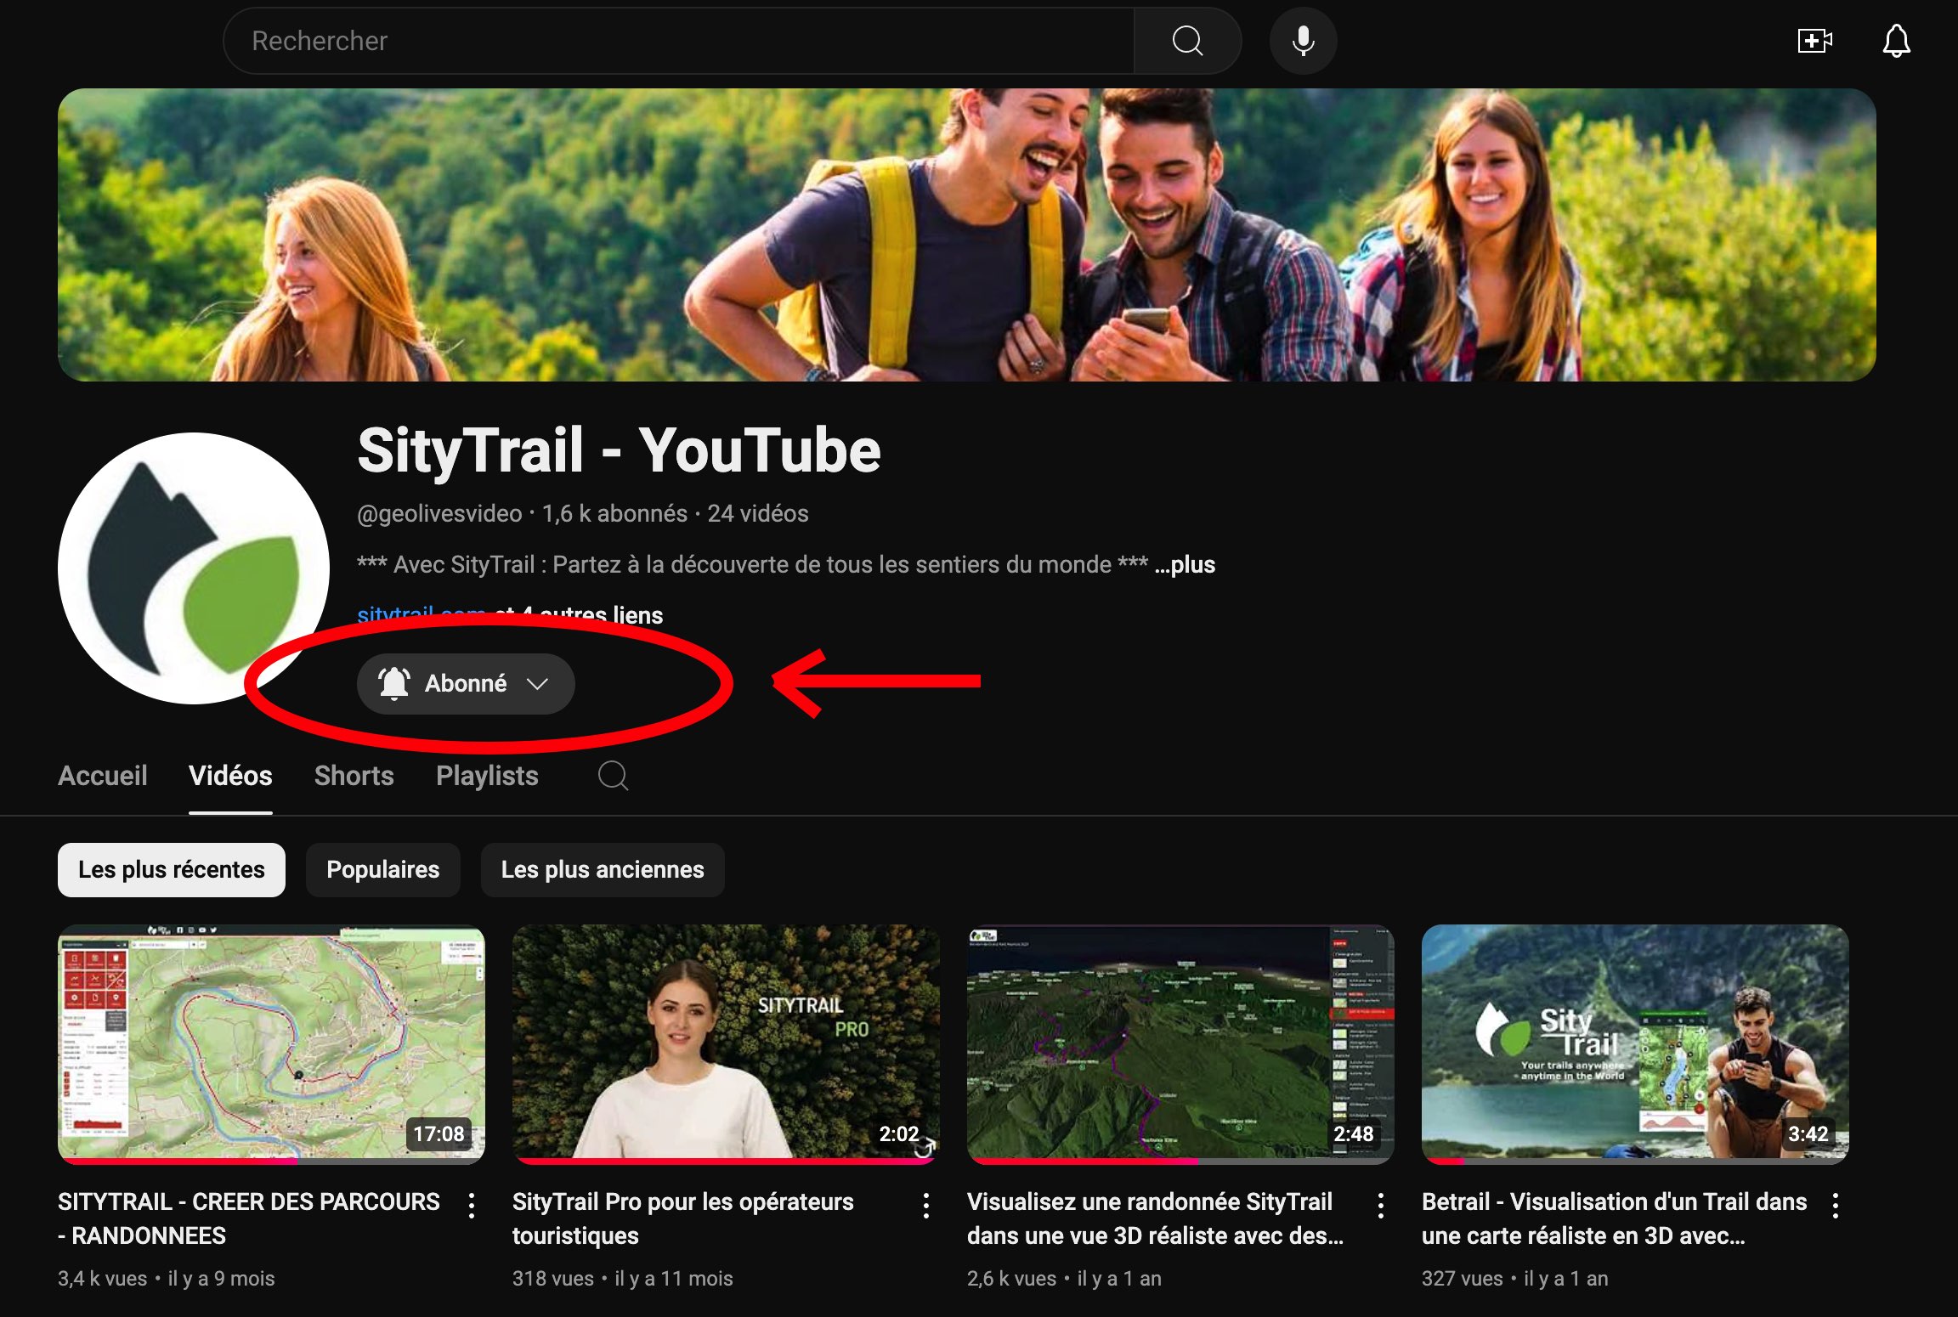The image size is (1958, 1317).
Task: Click the search magnifier button
Action: tap(1187, 41)
